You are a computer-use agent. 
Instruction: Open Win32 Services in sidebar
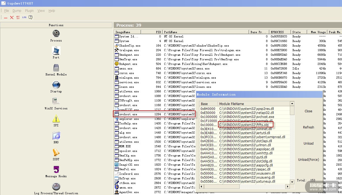pos(56,102)
